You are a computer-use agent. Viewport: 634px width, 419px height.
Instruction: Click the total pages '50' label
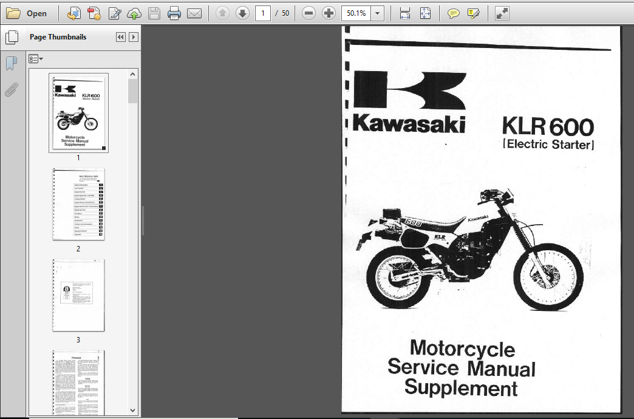click(285, 13)
